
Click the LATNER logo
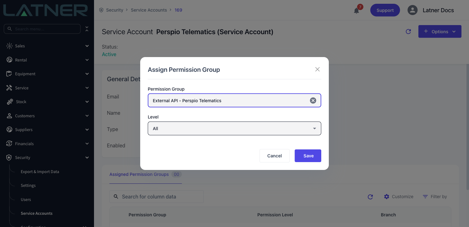point(46,10)
